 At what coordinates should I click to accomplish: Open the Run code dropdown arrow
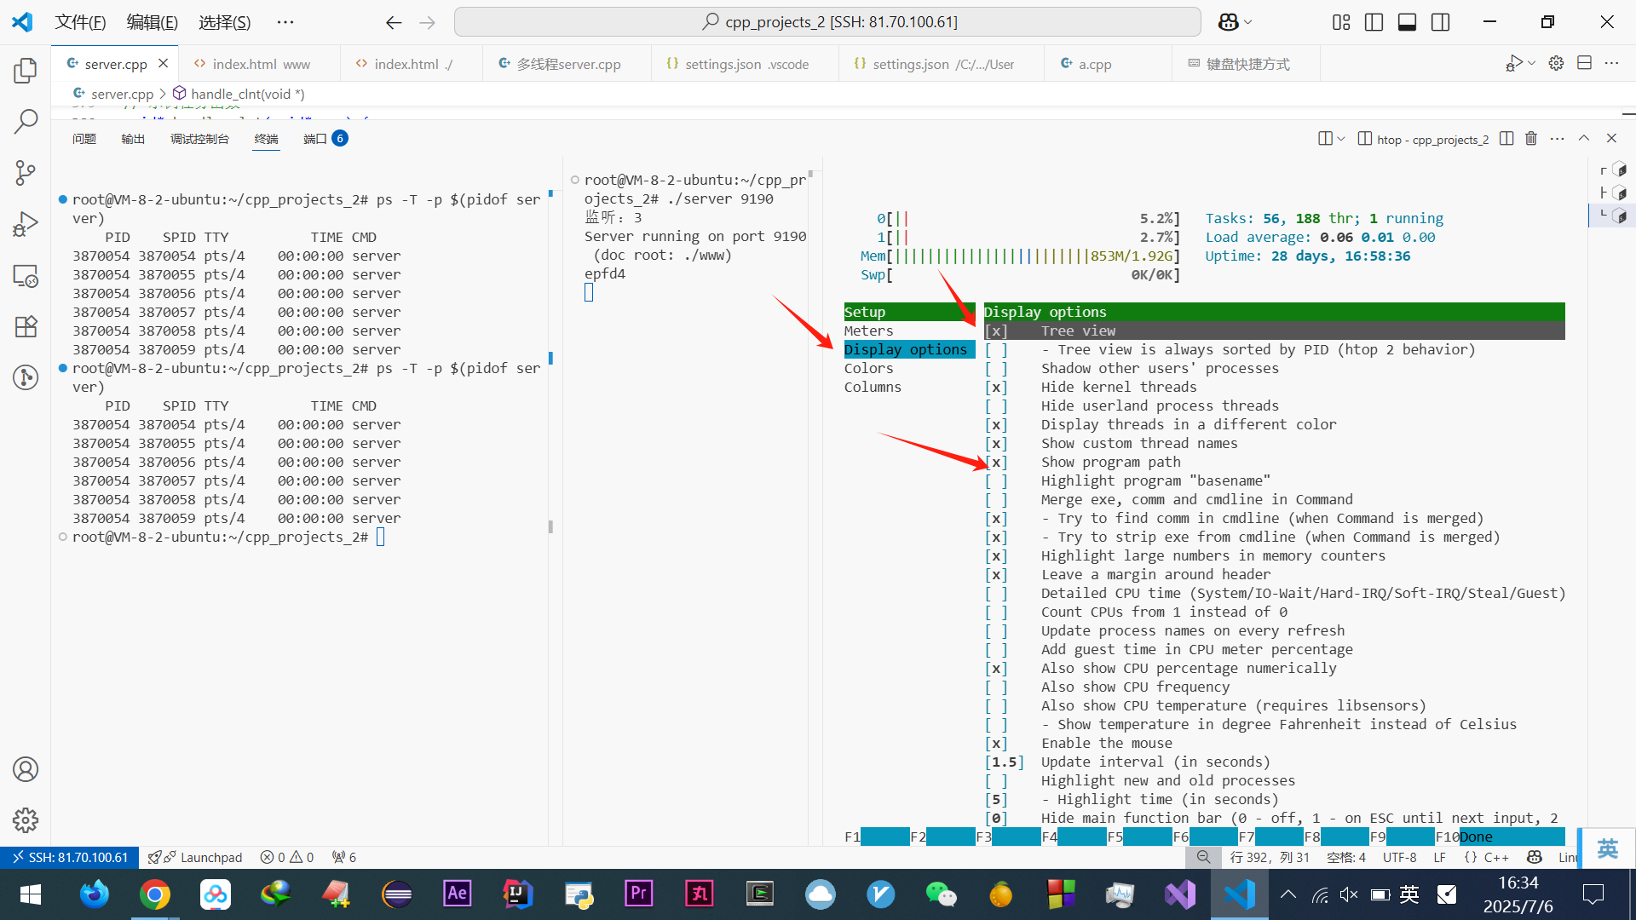[1531, 64]
